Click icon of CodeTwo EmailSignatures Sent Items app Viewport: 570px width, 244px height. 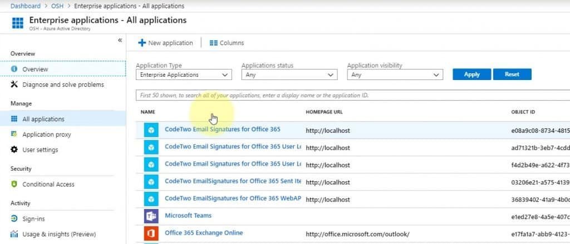tap(151, 182)
